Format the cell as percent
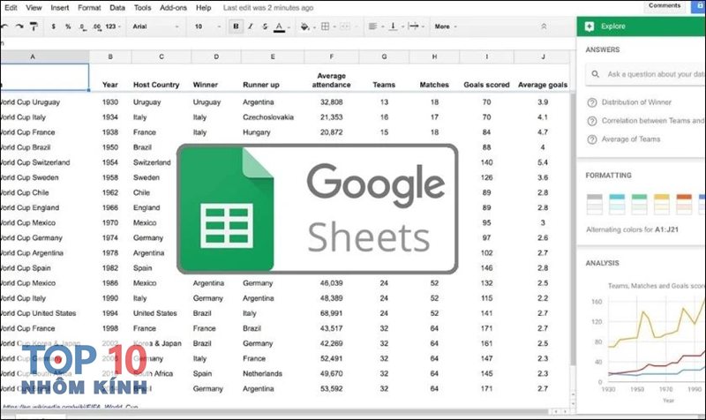The width and height of the screenshot is (706, 420). tap(68, 26)
